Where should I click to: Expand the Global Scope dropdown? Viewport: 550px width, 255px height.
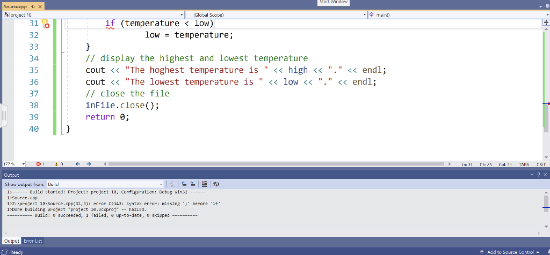[x=276, y=15]
